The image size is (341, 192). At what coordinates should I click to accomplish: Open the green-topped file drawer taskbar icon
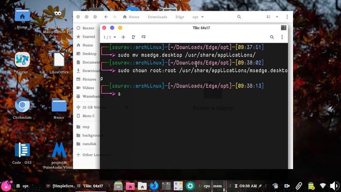click(118, 186)
